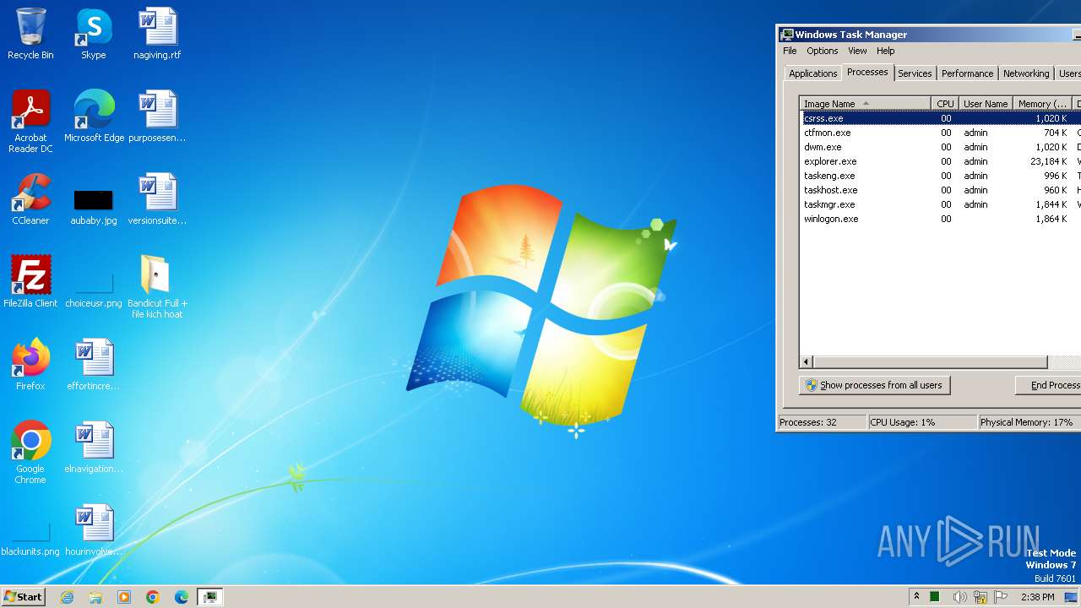Select the hourinvolve... Word document icon
Image resolution: width=1081 pixels, height=608 pixels.
94,530
